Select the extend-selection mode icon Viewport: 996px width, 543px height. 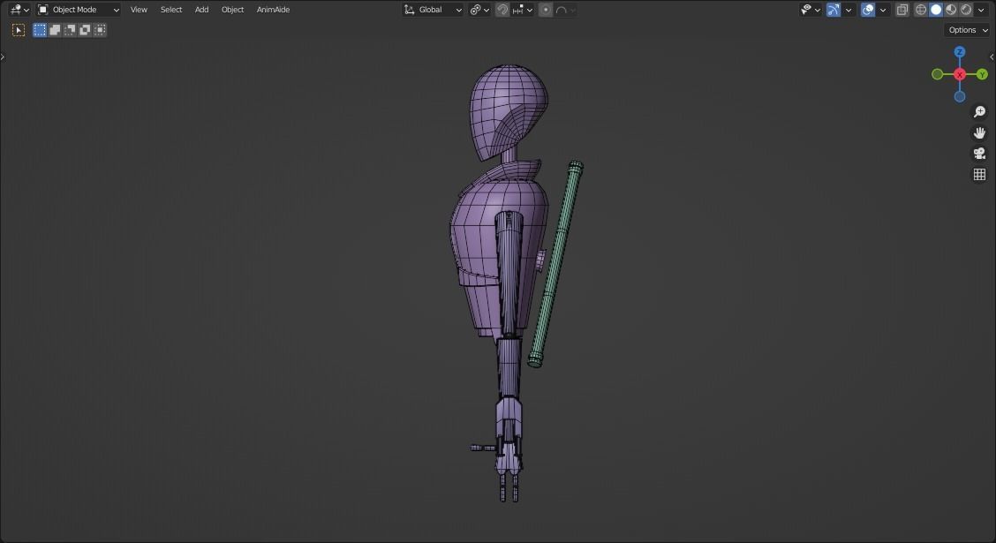(x=55, y=30)
